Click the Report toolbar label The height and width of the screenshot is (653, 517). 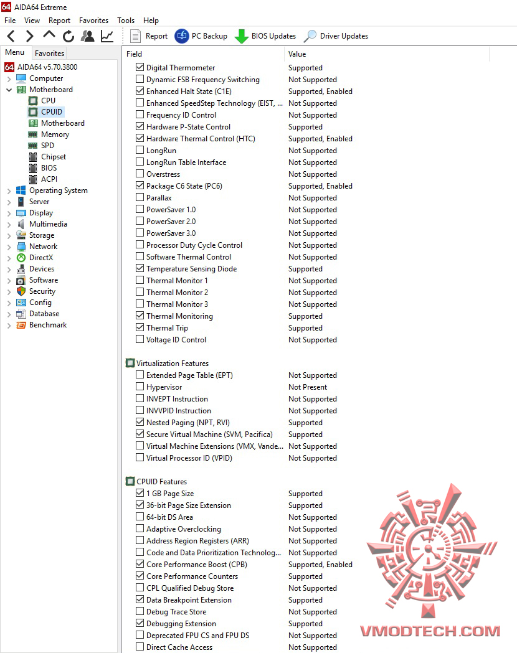point(156,36)
